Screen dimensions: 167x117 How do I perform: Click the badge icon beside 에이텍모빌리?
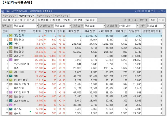11,84
